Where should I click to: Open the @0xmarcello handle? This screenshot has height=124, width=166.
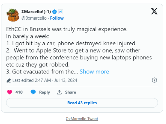click(x=34, y=18)
